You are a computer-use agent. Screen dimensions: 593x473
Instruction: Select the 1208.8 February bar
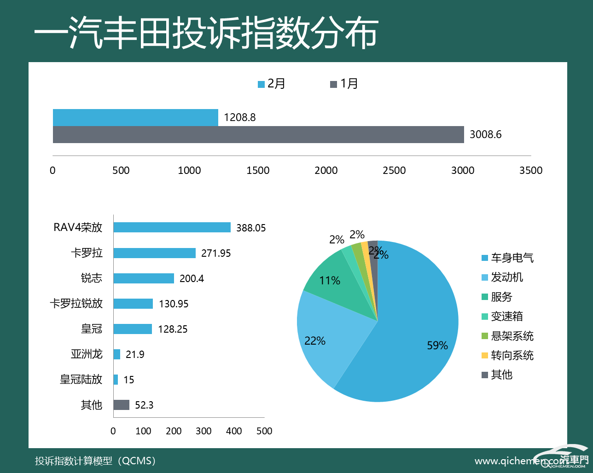(135, 117)
